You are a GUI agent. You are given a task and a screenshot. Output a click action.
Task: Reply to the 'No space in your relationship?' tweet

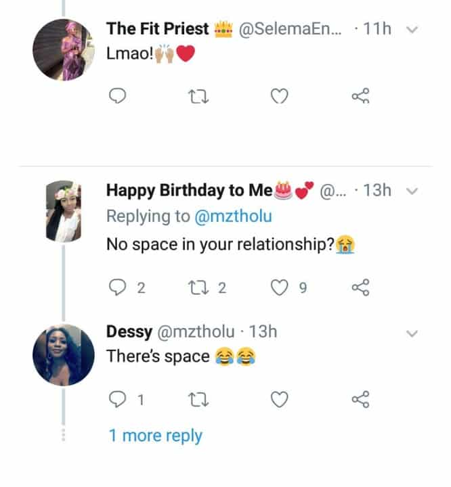(118, 288)
